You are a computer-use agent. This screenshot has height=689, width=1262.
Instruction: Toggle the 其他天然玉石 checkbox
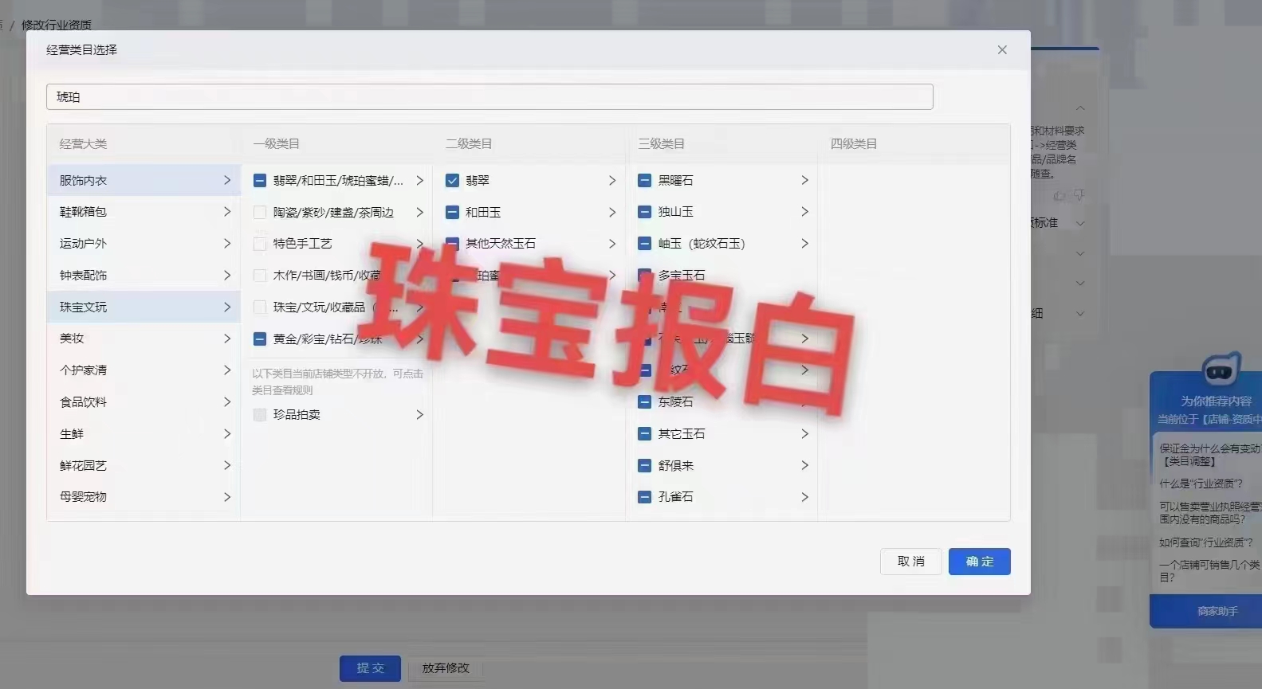click(452, 244)
